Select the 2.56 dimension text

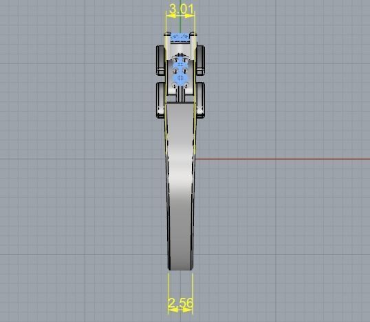point(181,303)
